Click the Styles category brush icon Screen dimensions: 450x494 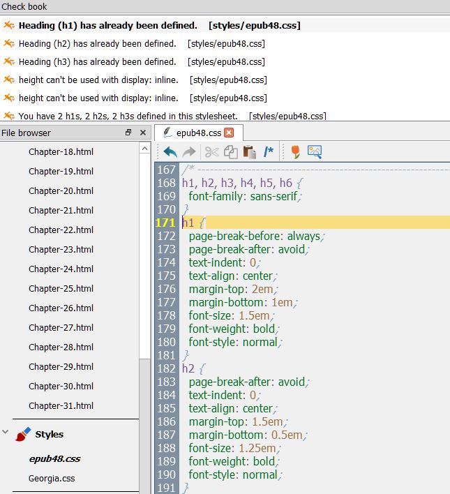click(x=23, y=434)
